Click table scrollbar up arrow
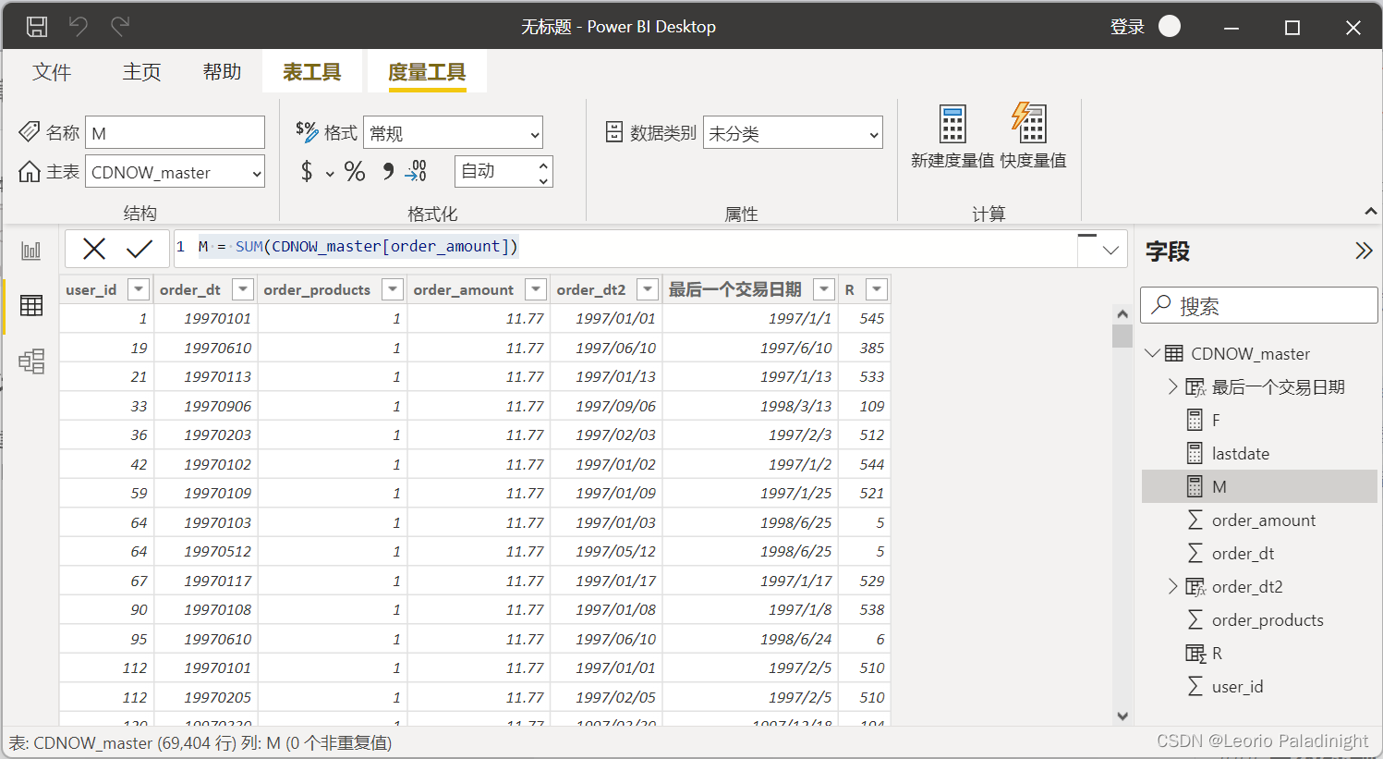The image size is (1383, 759). coord(1122,313)
